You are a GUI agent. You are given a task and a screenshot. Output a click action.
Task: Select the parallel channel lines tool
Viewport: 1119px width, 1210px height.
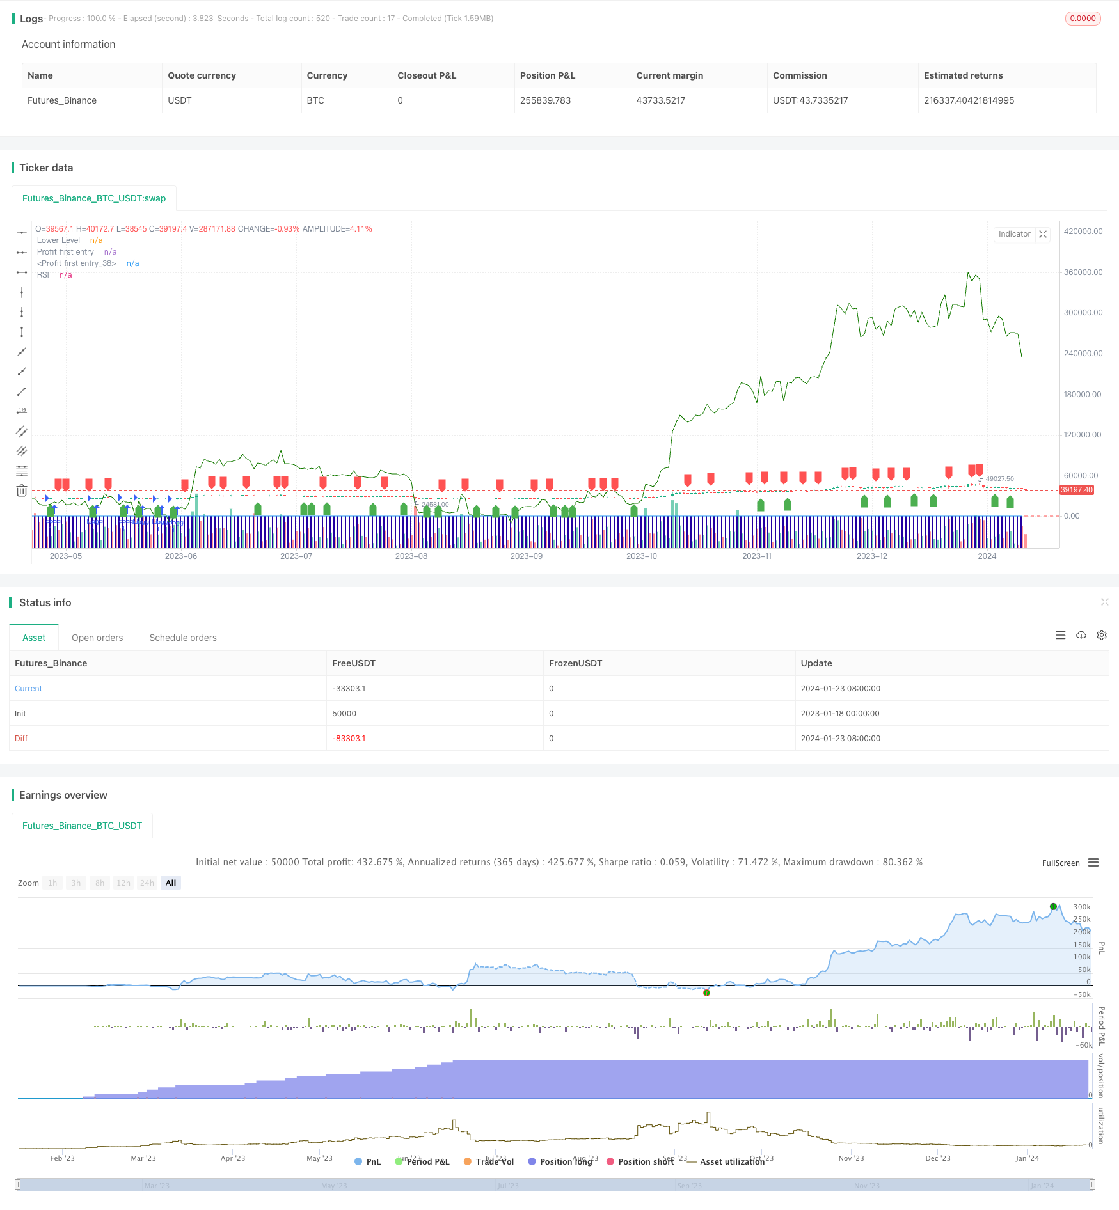point(22,431)
